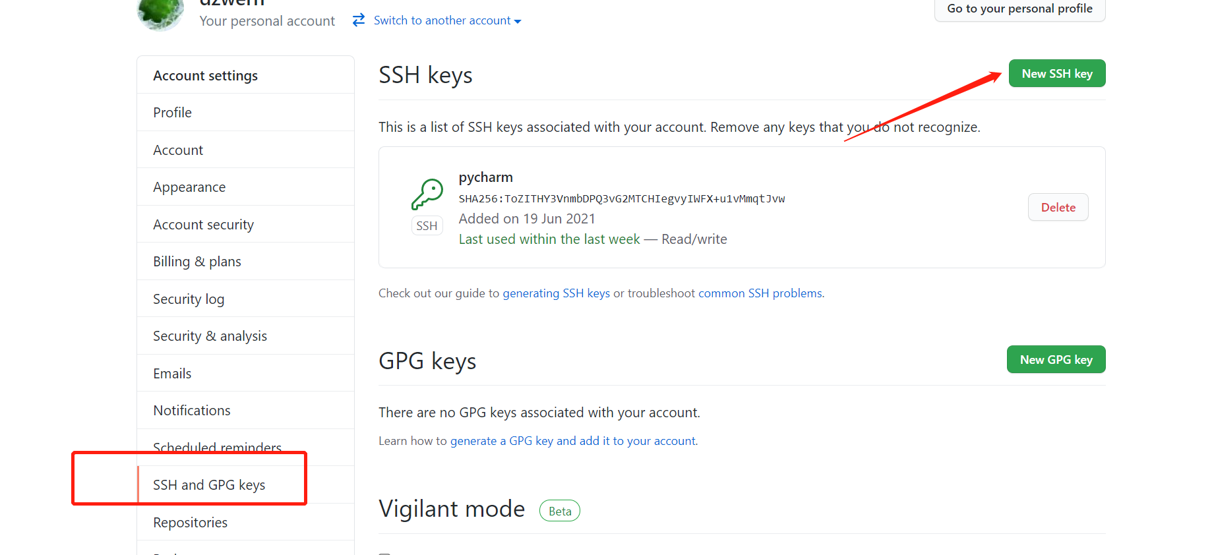Click Go to your personal profile
Image resolution: width=1214 pixels, height=555 pixels.
point(1019,9)
